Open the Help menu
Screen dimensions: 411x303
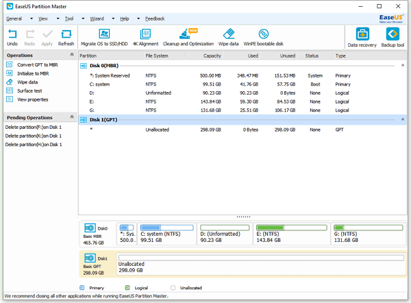(x=125, y=19)
